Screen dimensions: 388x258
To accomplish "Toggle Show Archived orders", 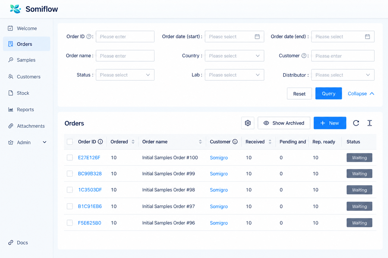I will [284, 123].
